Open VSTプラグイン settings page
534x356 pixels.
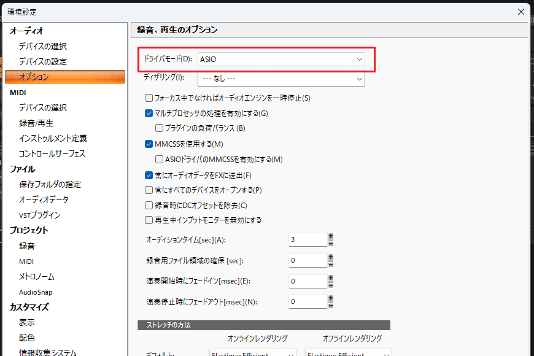[39, 215]
